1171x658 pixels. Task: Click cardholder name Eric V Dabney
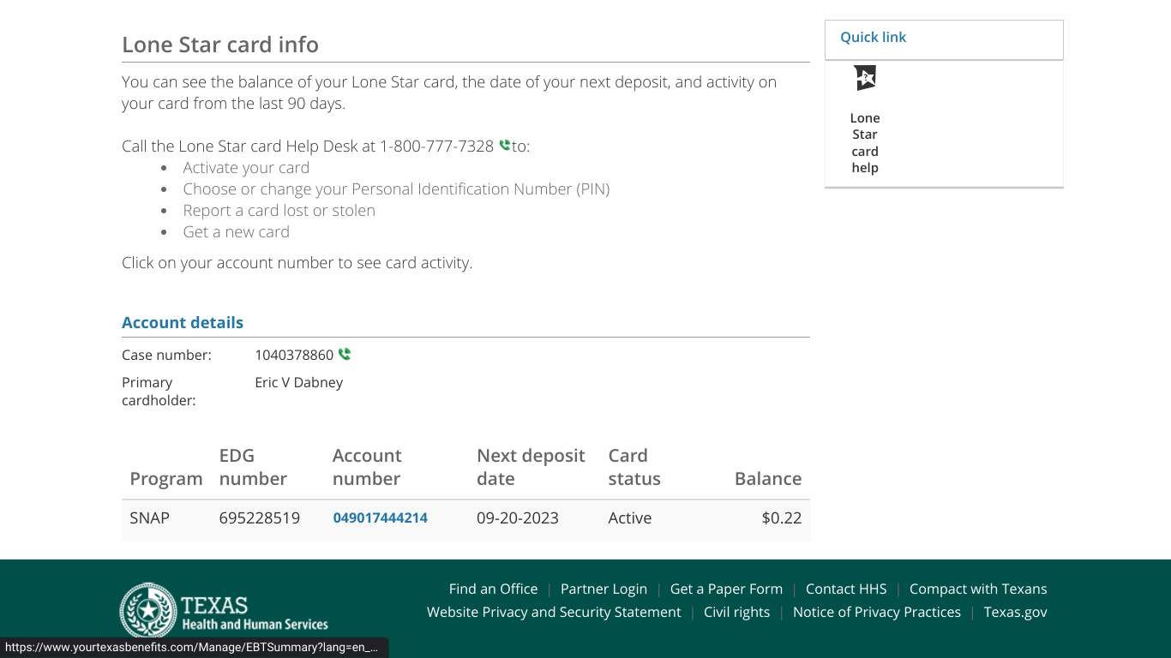(x=299, y=382)
